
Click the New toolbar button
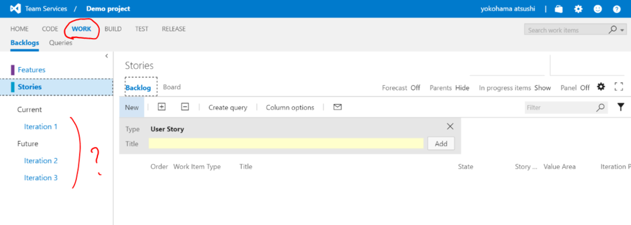click(x=132, y=108)
